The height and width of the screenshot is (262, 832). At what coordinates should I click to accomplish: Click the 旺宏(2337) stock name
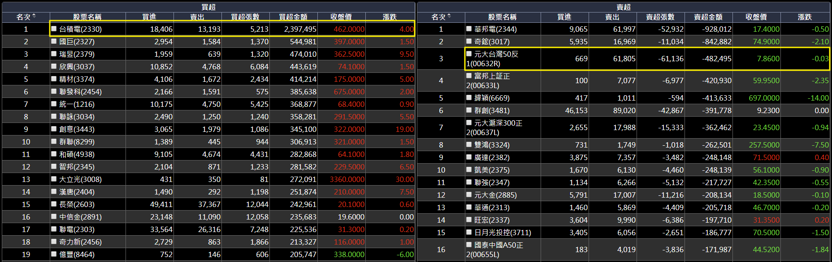tap(492, 220)
